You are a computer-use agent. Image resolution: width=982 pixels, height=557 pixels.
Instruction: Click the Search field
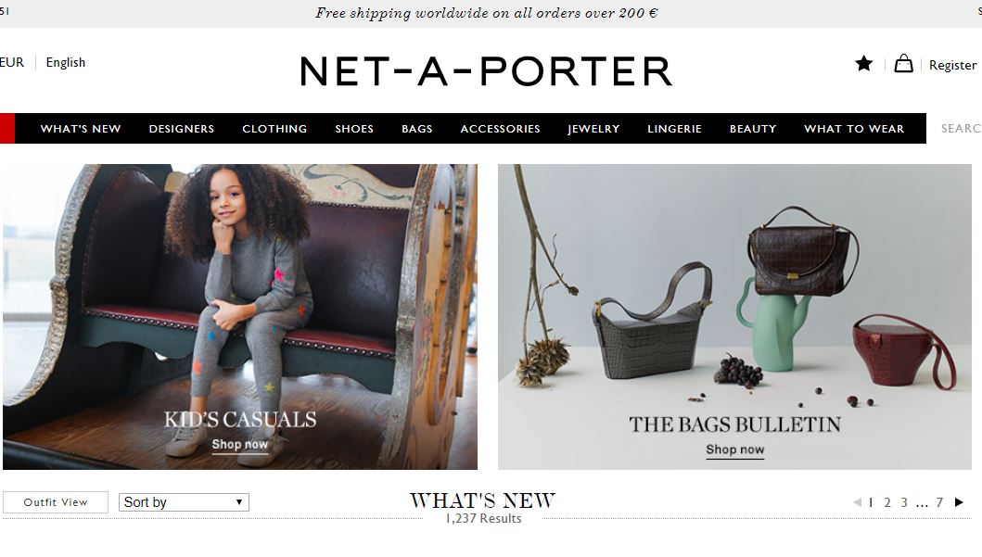pos(956,128)
